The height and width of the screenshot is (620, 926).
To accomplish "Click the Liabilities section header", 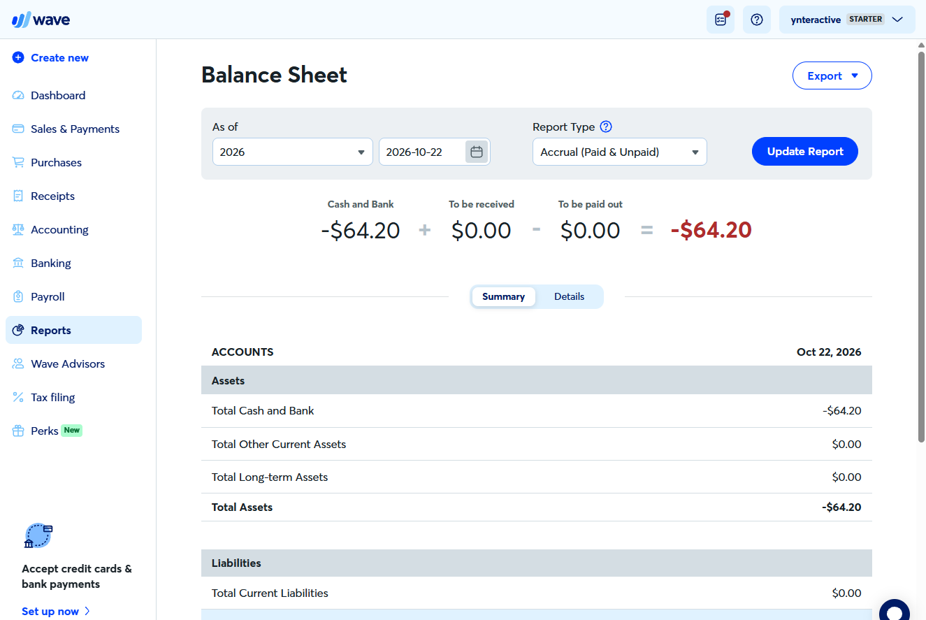I will pos(537,563).
